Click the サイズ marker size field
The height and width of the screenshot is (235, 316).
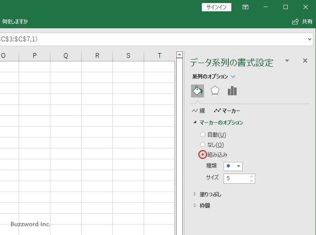[x=236, y=178]
